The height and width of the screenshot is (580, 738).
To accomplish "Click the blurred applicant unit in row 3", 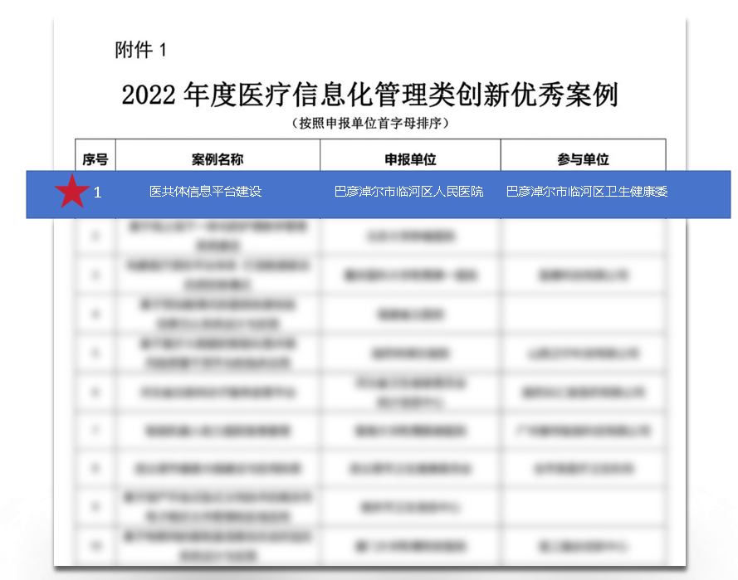I will click(x=410, y=275).
